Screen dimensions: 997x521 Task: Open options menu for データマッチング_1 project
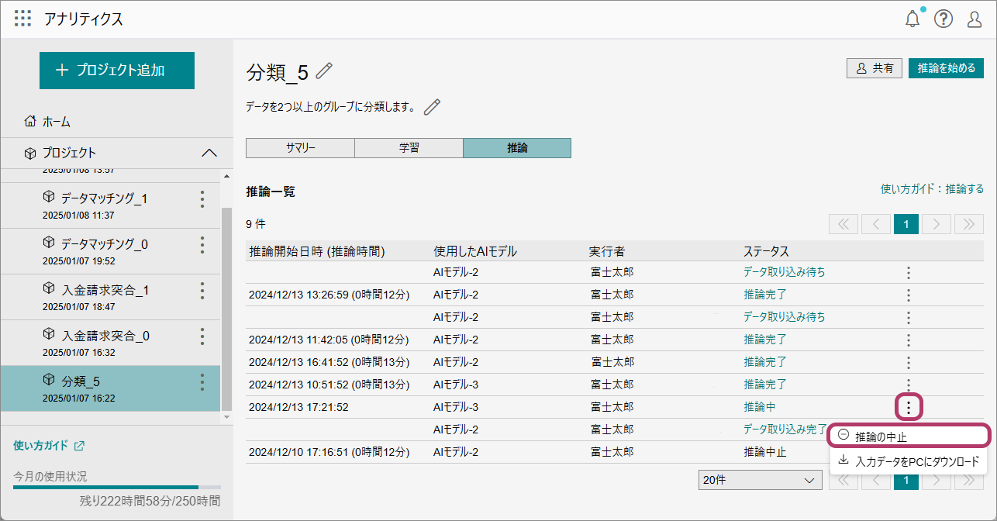click(x=202, y=199)
